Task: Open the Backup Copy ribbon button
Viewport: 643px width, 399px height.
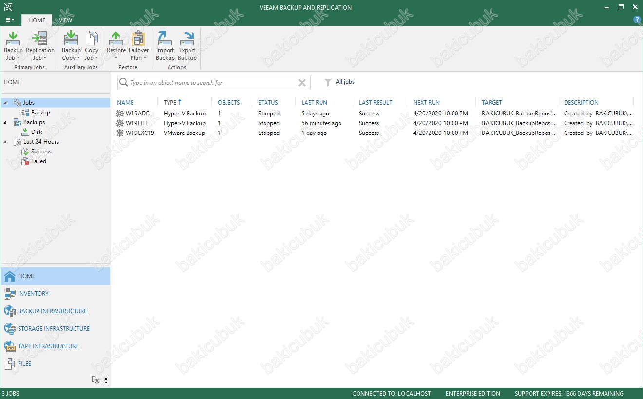Action: (71, 46)
